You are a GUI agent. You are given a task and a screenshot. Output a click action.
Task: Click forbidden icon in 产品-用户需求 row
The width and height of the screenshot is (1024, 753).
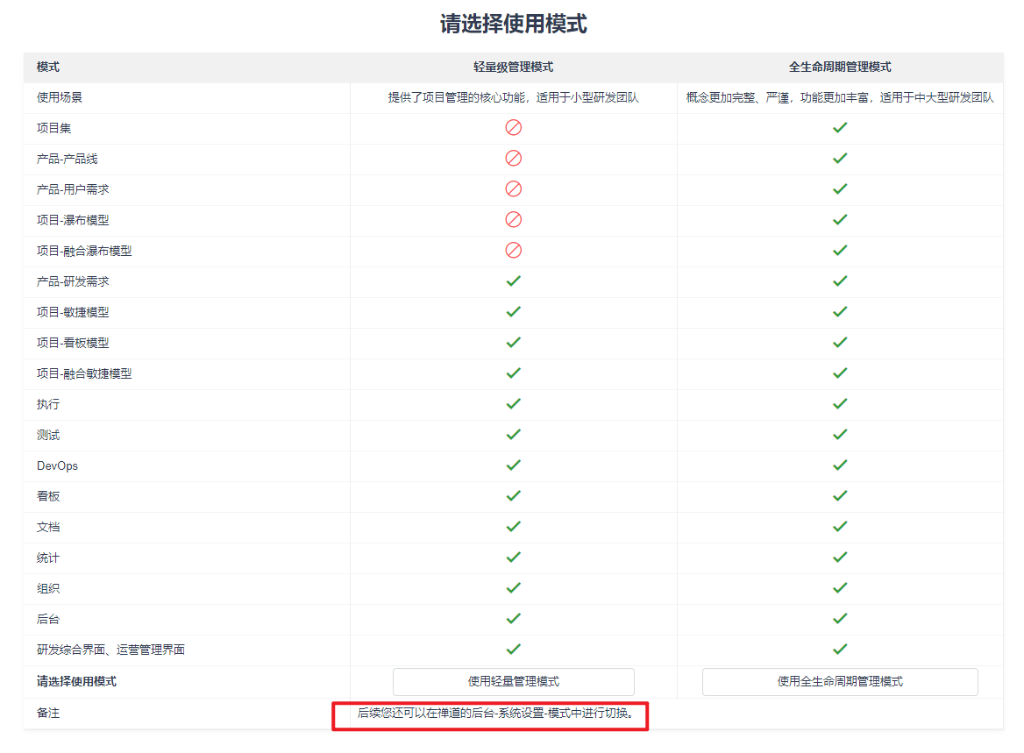(x=513, y=188)
